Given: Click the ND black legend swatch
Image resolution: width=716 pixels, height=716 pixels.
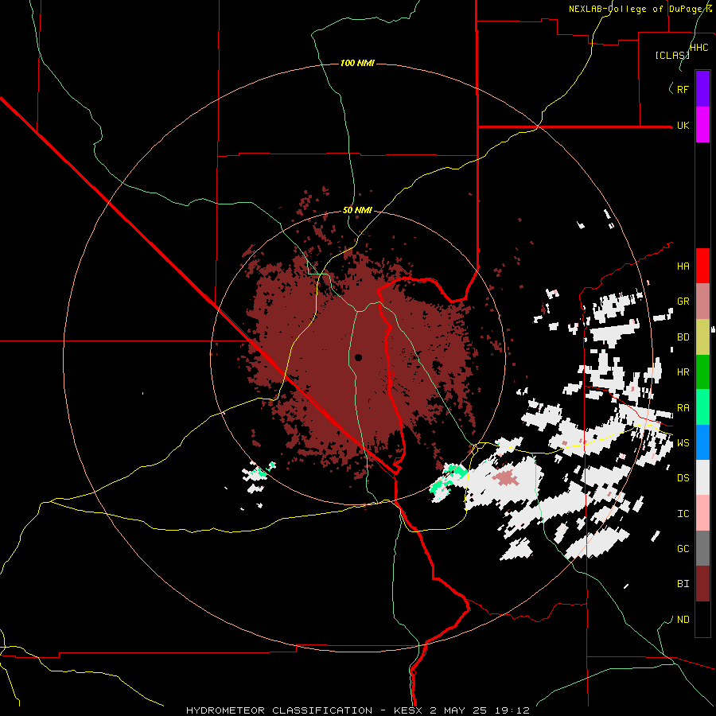Looking at the screenshot, I should click(x=702, y=619).
